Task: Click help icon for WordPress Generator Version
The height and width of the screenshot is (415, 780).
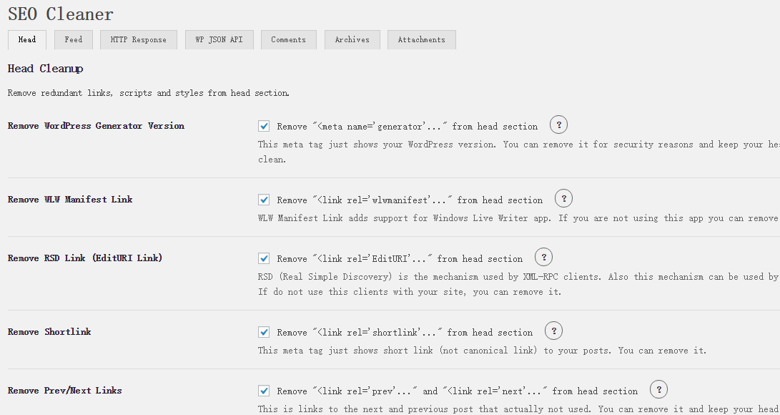Action: (558, 125)
